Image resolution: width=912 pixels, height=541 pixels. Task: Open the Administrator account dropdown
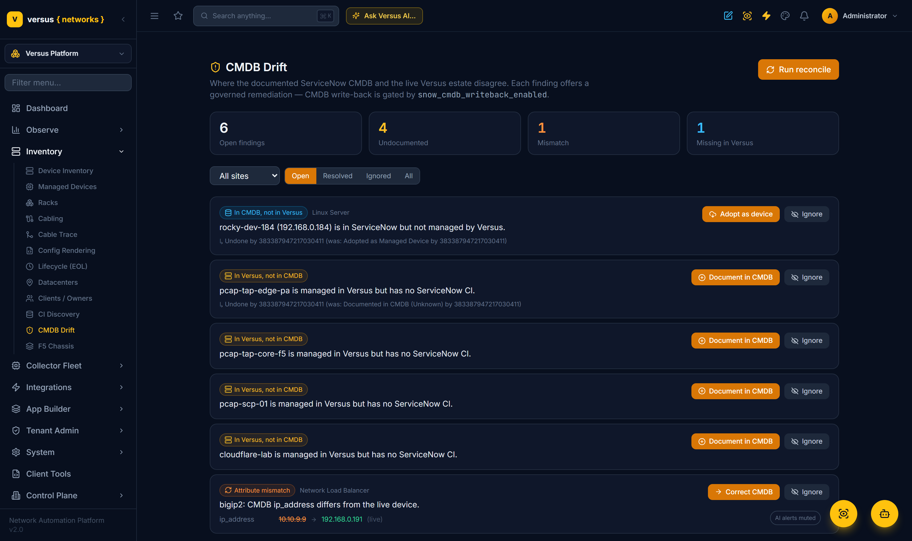coord(860,16)
